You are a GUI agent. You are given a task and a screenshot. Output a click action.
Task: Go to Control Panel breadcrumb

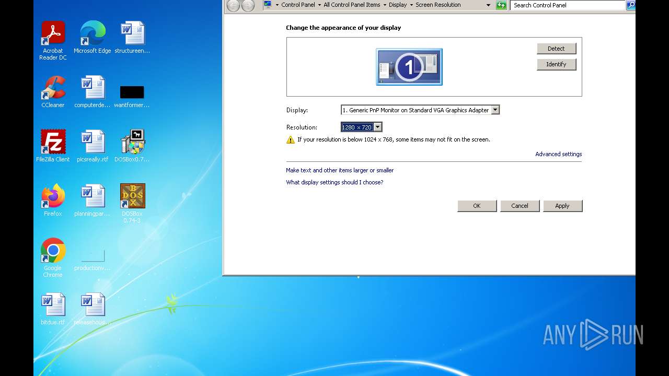pos(298,5)
